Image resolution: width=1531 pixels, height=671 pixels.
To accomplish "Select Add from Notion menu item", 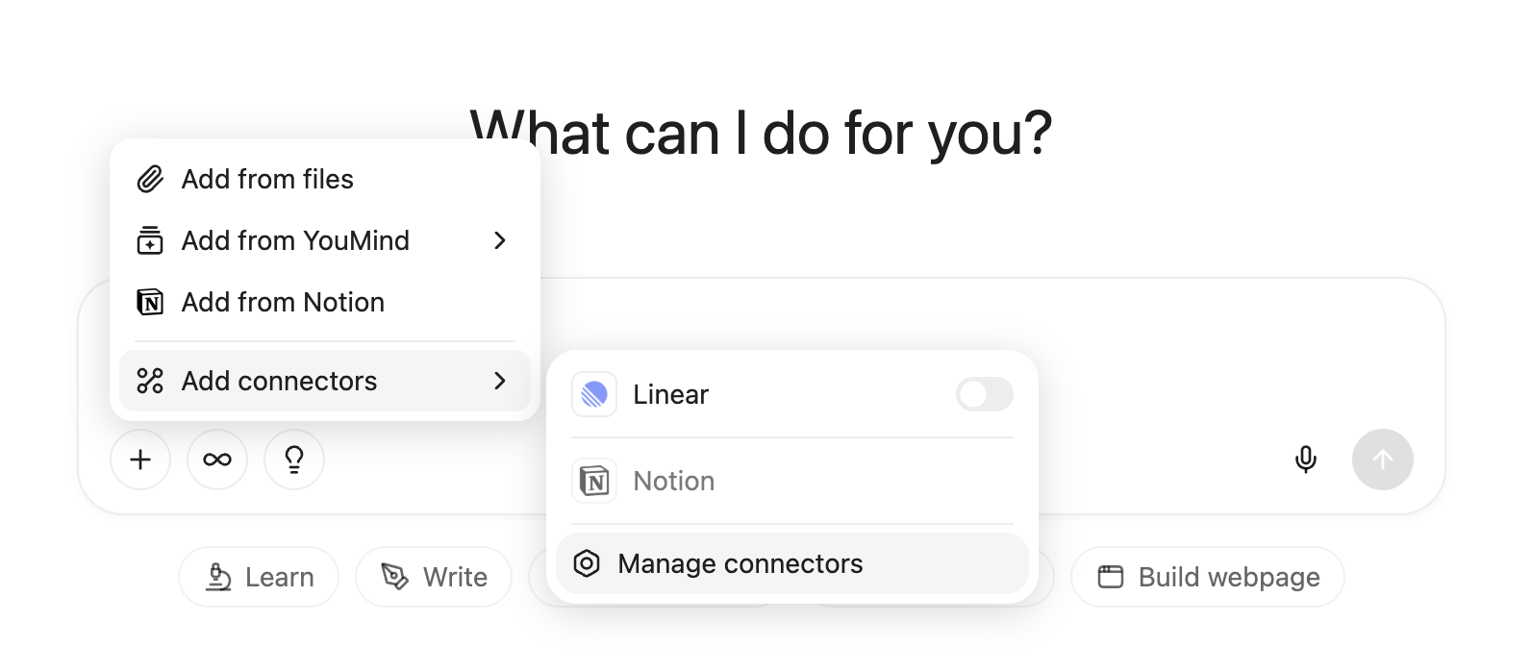I will click(283, 302).
